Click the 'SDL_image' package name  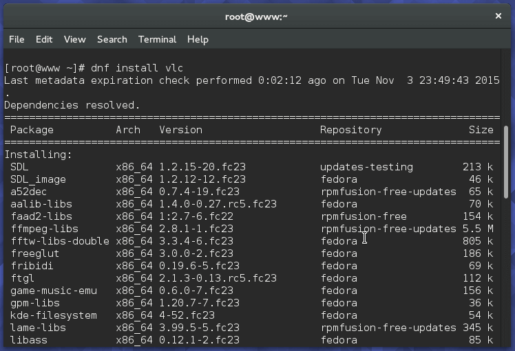click(38, 179)
